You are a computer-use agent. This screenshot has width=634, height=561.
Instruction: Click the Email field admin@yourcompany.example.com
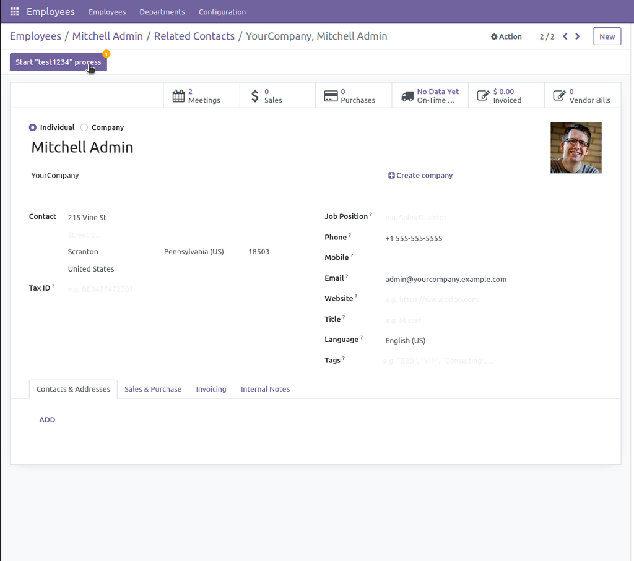[x=492, y=279]
